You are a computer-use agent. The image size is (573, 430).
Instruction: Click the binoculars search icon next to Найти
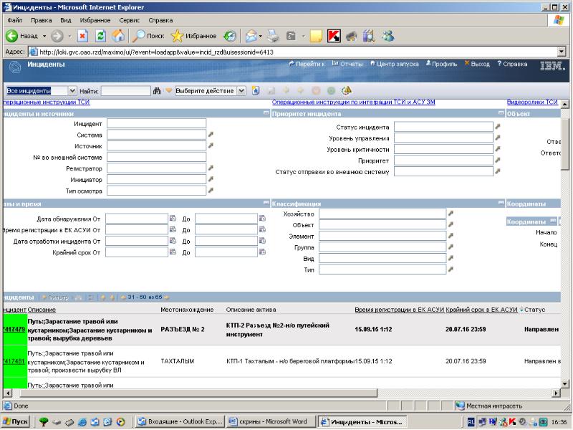point(157,91)
